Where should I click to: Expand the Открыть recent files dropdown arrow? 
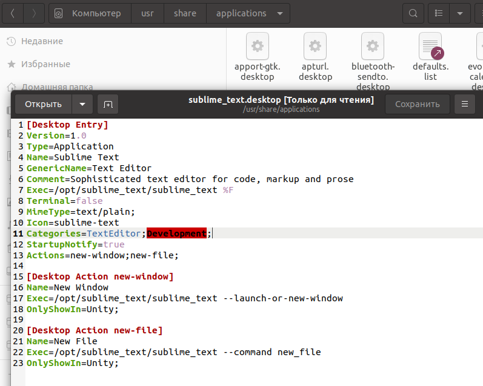coord(82,104)
